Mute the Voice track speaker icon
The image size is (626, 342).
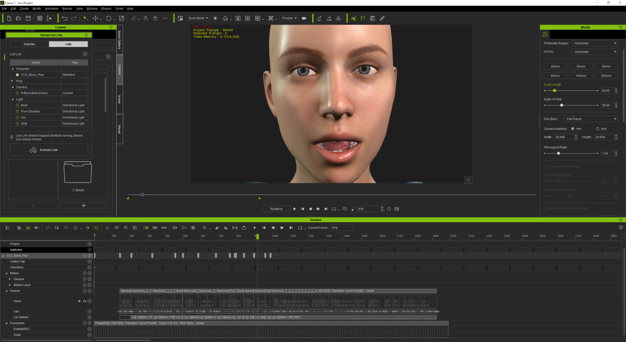coord(80,301)
